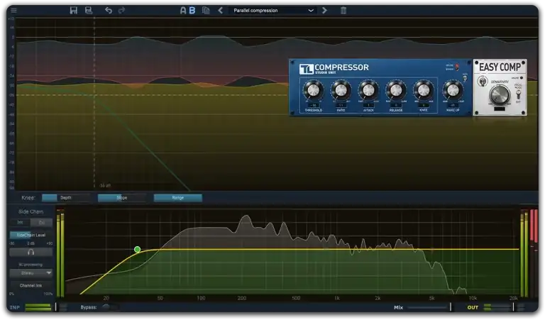Undo the last change
Screen dimensions: 545x320
[x=109, y=11]
